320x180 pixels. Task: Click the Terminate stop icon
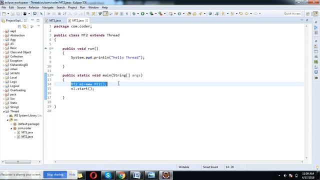59,13
